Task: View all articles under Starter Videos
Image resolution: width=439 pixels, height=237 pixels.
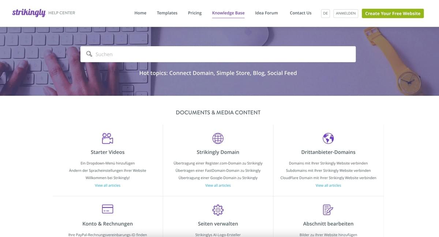Action: (108, 186)
